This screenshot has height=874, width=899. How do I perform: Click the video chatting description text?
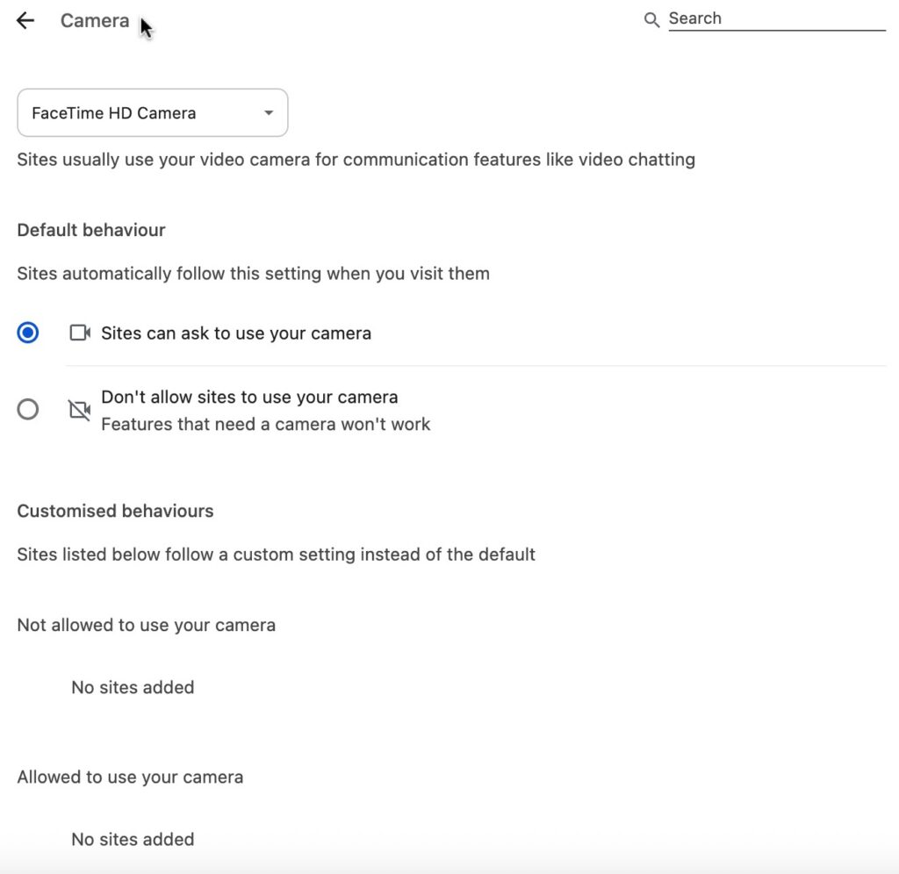pos(356,160)
